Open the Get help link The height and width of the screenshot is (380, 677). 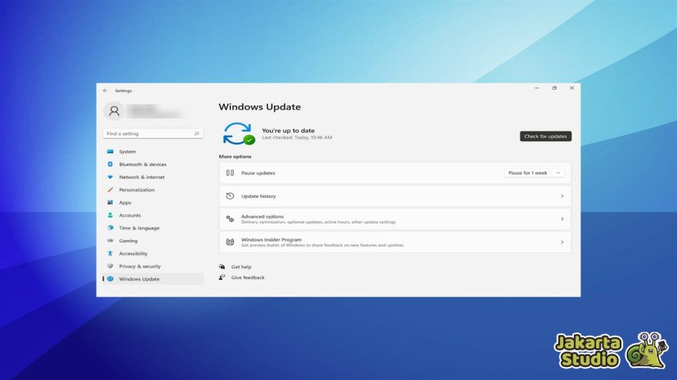[241, 267]
